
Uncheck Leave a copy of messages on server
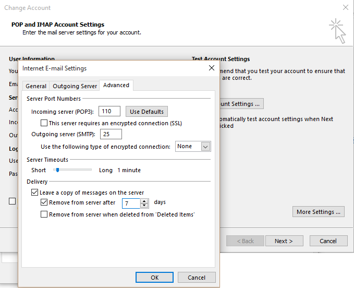coord(35,193)
